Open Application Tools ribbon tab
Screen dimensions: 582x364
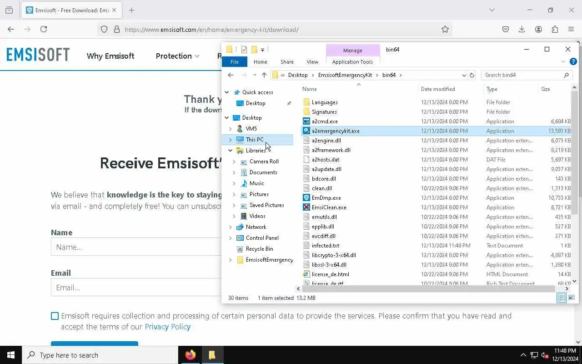pyautogui.click(x=352, y=62)
